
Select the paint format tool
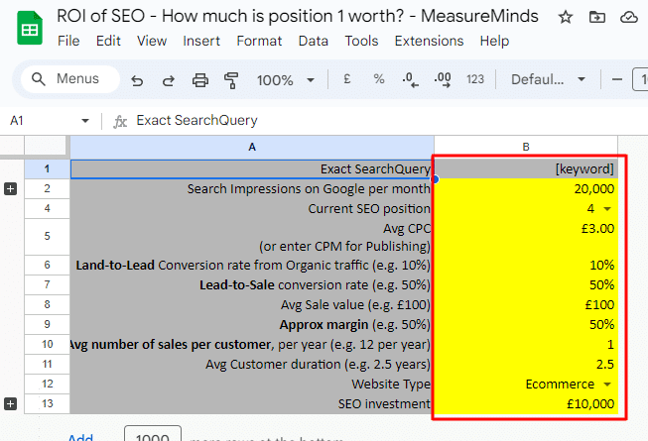click(231, 80)
